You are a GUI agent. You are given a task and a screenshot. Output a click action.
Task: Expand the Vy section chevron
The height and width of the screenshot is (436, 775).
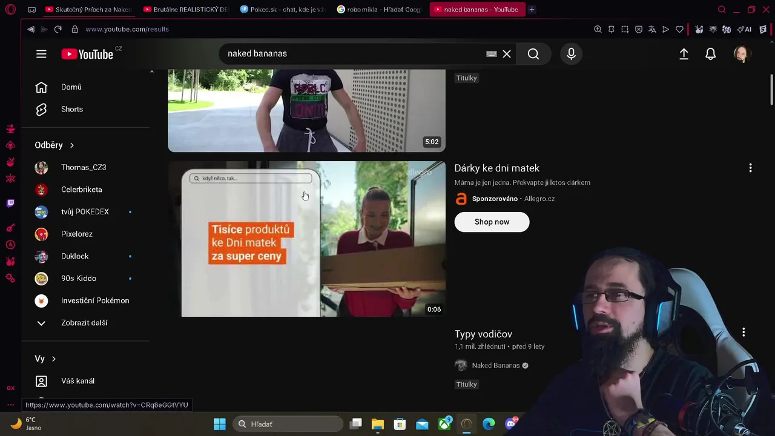(54, 359)
